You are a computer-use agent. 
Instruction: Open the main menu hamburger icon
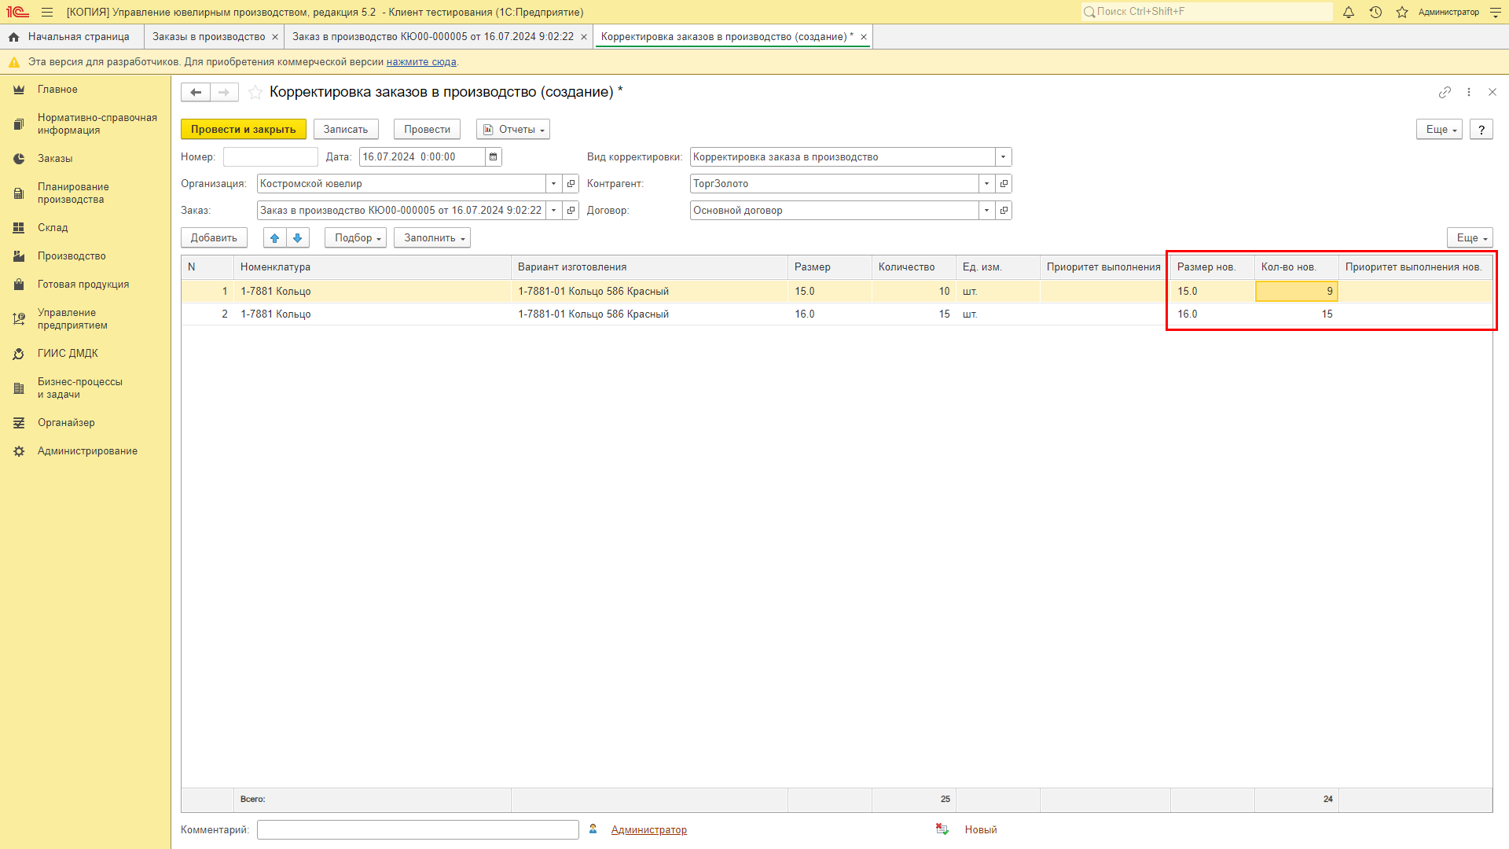tap(47, 12)
